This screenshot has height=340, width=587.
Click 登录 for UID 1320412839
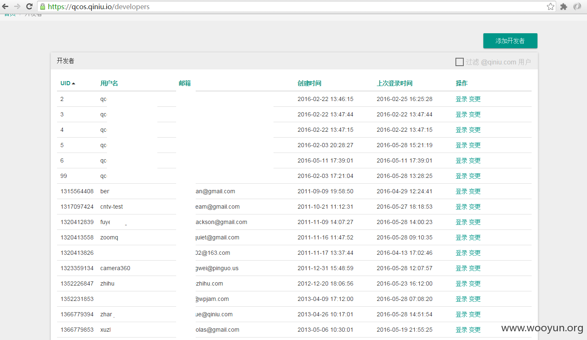461,222
